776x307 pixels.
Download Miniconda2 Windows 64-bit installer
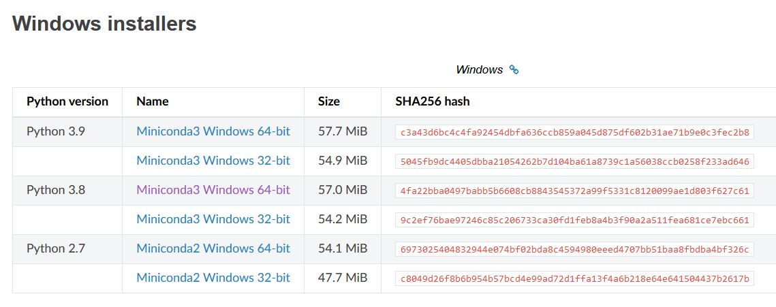(213, 248)
